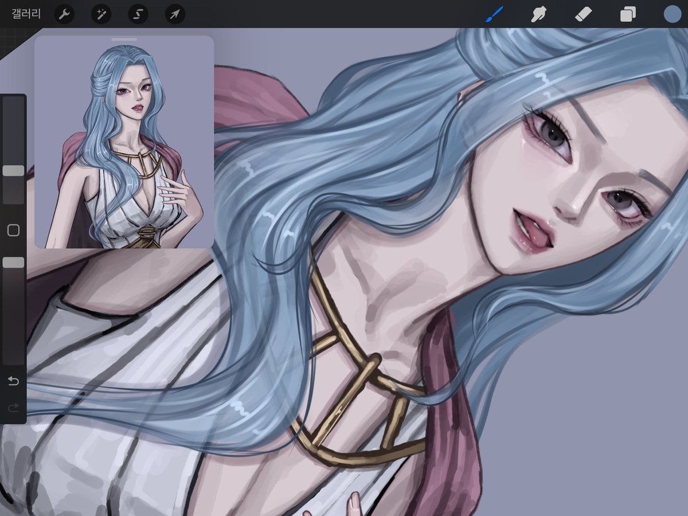This screenshot has width=688, height=516.
Task: Select the Layers stack panel tab
Action: coord(627,14)
